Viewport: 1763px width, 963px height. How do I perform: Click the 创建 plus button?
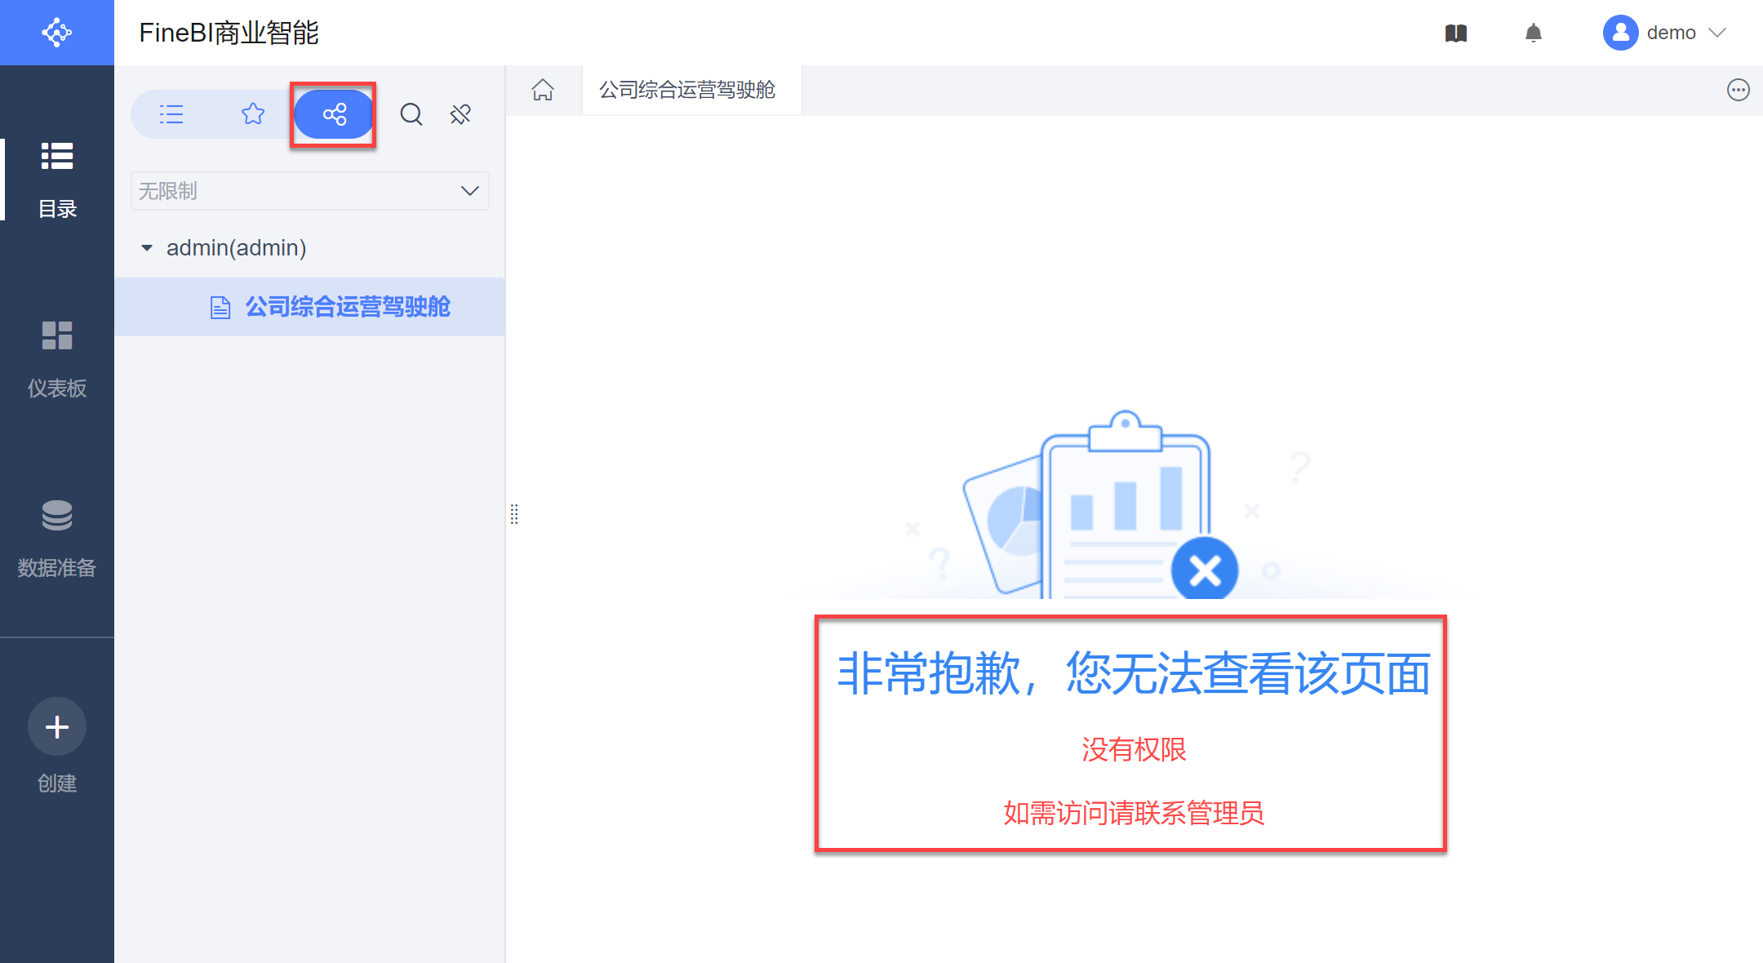coord(56,726)
